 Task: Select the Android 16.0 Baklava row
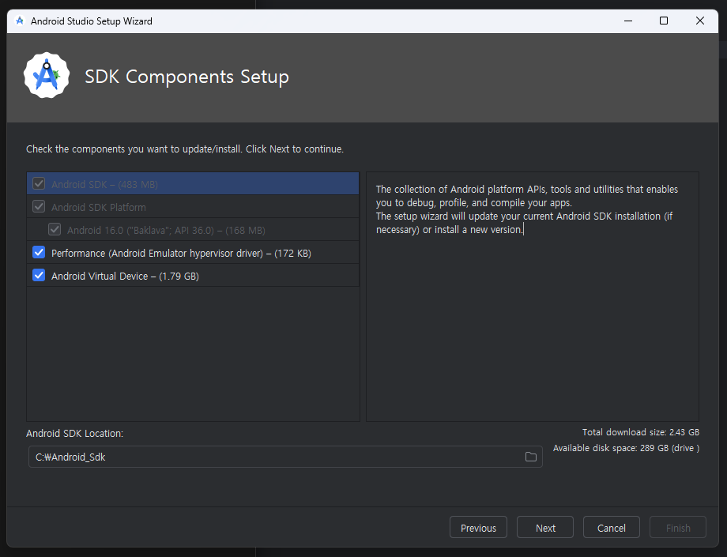[x=193, y=229]
